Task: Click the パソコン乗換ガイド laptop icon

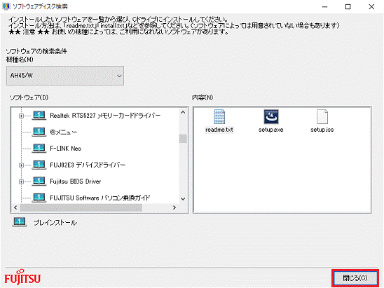Action: coord(39,198)
